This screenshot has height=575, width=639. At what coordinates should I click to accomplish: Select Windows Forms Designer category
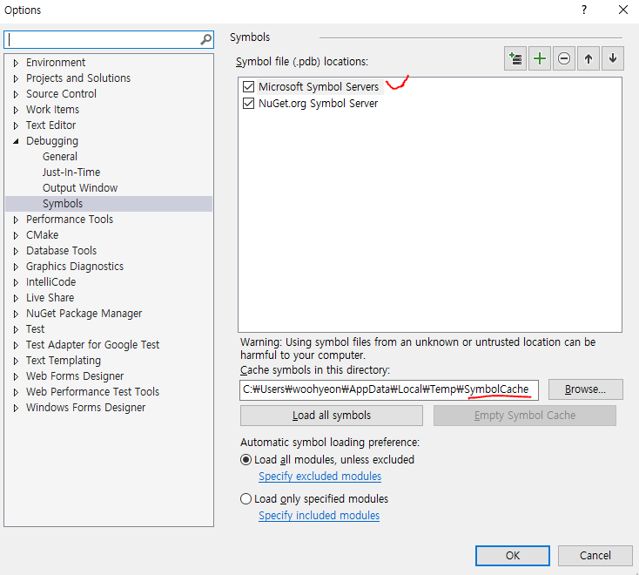85,408
